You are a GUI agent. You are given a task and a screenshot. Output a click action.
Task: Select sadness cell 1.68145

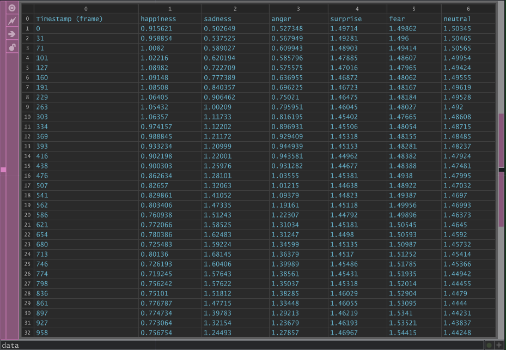[235, 254]
